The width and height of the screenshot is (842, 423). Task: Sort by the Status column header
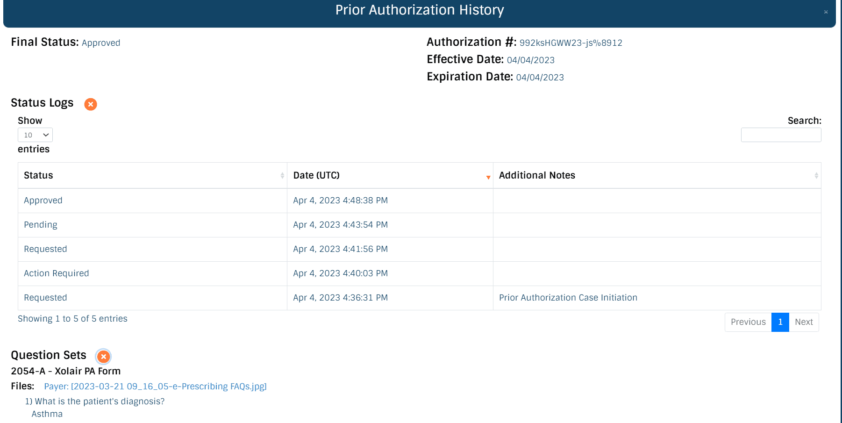pyautogui.click(x=38, y=175)
